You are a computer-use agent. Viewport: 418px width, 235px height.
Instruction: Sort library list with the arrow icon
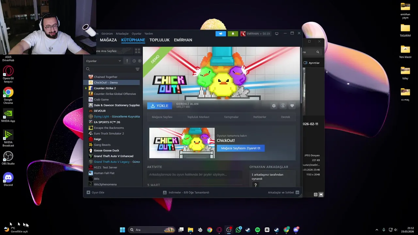click(127, 61)
